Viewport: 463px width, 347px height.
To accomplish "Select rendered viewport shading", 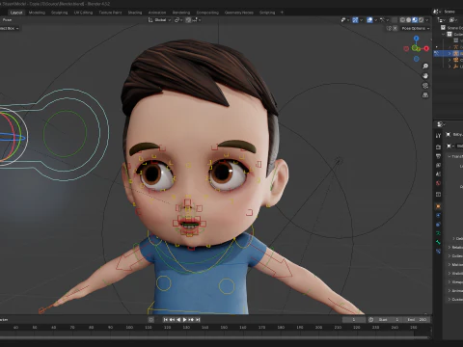I will [421, 20].
